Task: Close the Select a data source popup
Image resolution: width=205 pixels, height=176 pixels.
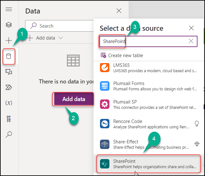Action: (191, 28)
